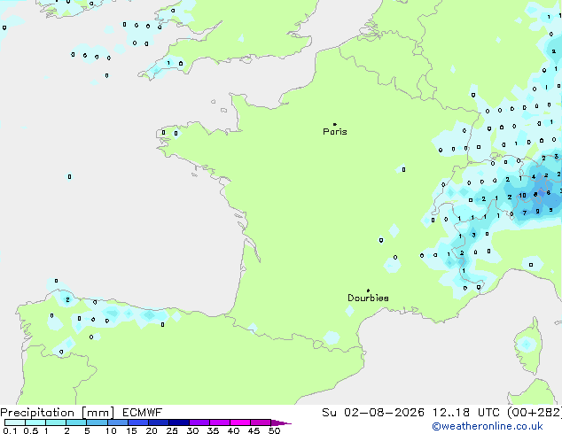
Task: Pick the purple 30–35 mm legend swatch
Action: click(199, 422)
